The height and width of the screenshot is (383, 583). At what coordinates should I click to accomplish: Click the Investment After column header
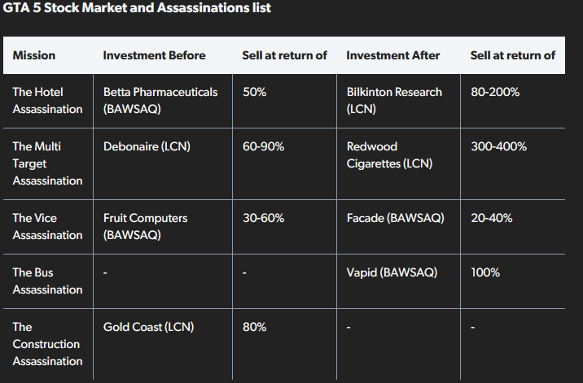tap(393, 55)
